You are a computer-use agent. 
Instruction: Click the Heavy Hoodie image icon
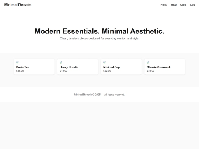tap(61, 62)
